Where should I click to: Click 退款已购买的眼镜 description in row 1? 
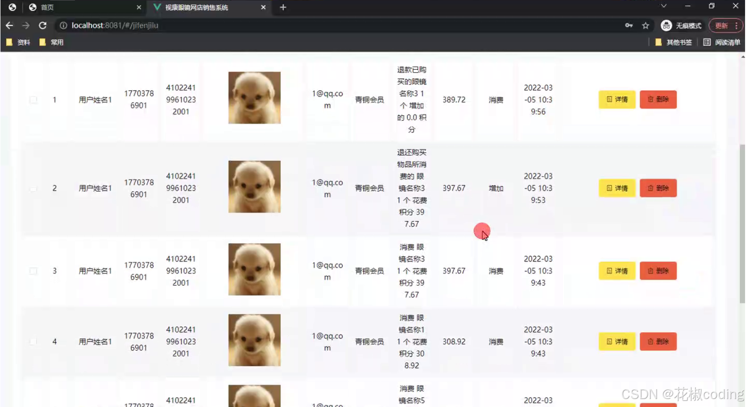click(412, 100)
